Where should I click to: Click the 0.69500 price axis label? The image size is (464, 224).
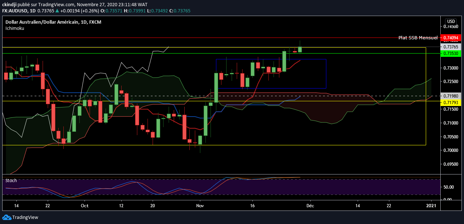pyautogui.click(x=451, y=164)
